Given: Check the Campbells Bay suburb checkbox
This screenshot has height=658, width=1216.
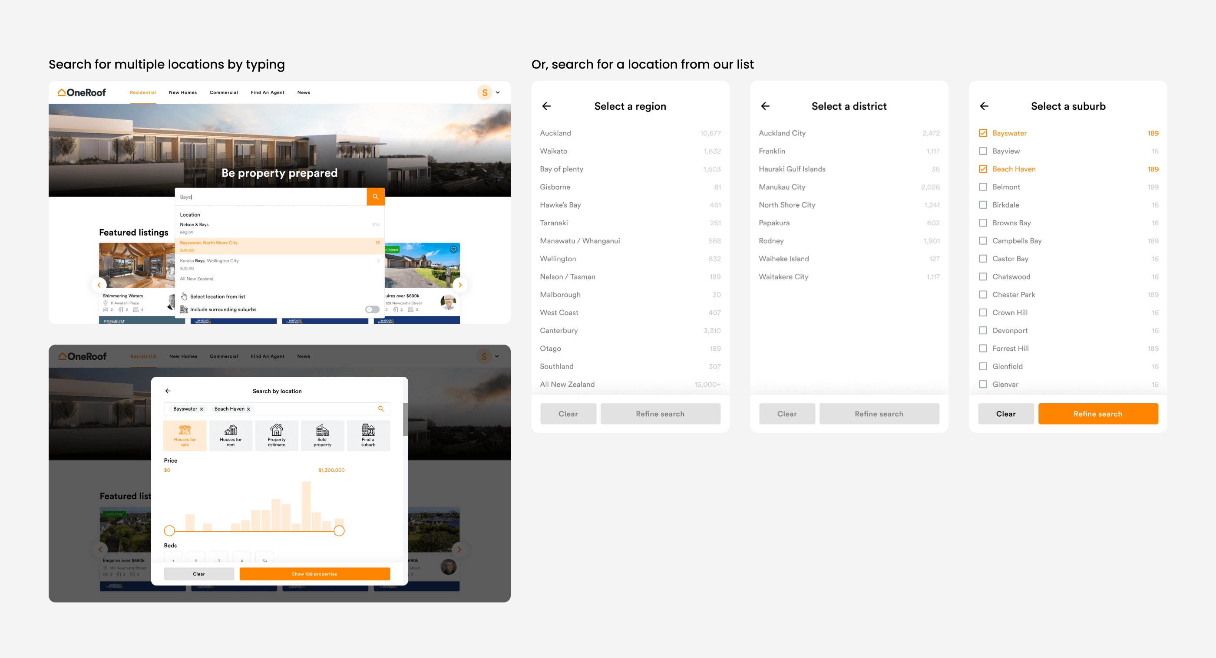Looking at the screenshot, I should pyautogui.click(x=983, y=240).
